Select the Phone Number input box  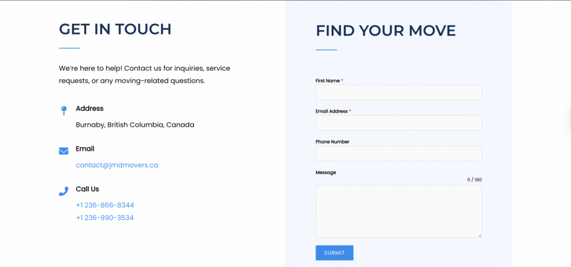pyautogui.click(x=398, y=154)
